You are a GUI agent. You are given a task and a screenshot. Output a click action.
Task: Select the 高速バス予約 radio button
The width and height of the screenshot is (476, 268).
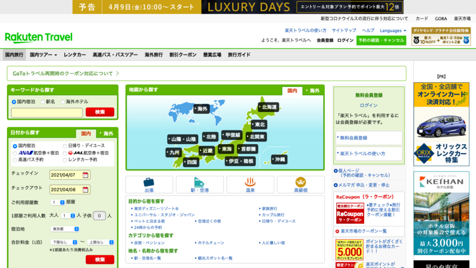click(x=14, y=160)
